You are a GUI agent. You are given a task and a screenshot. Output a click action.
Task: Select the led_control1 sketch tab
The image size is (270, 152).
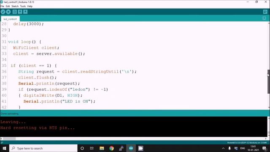(x=10, y=19)
